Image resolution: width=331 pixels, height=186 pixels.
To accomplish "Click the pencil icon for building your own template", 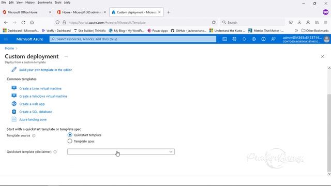I will (14, 70).
